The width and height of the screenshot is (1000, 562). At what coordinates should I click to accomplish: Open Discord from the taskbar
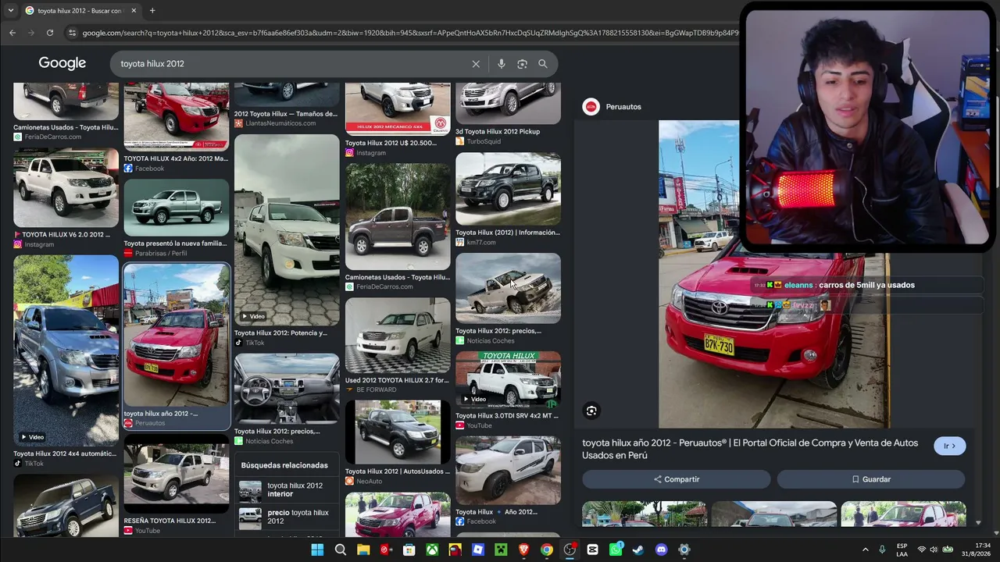tap(661, 550)
